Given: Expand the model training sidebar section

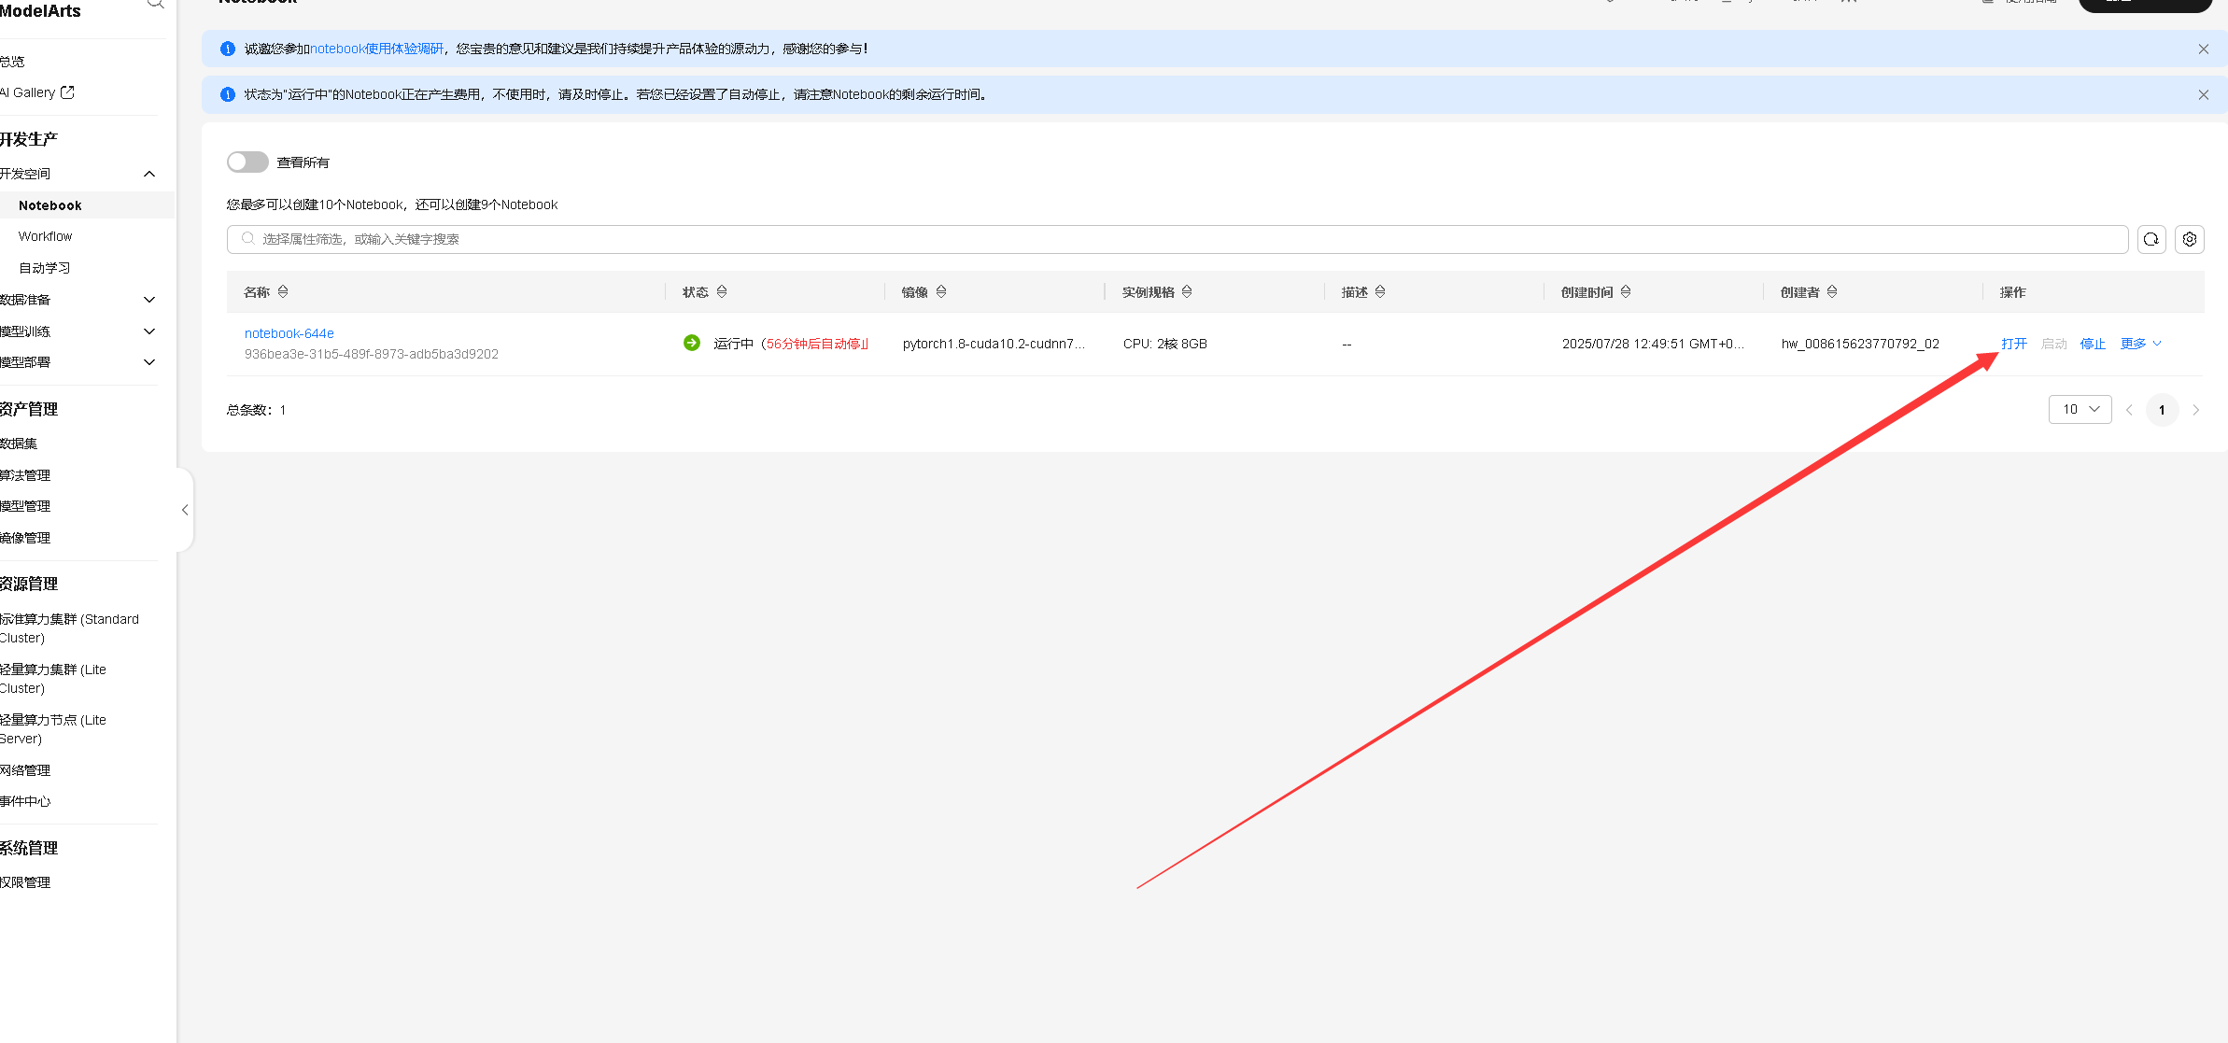Looking at the screenshot, I should 149,331.
